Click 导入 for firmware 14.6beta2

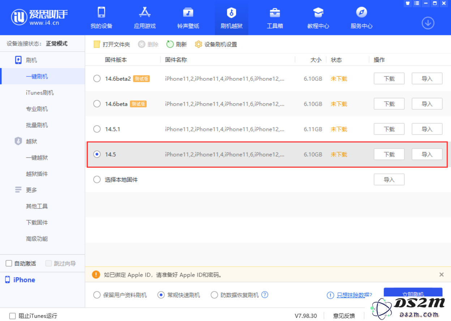(427, 79)
